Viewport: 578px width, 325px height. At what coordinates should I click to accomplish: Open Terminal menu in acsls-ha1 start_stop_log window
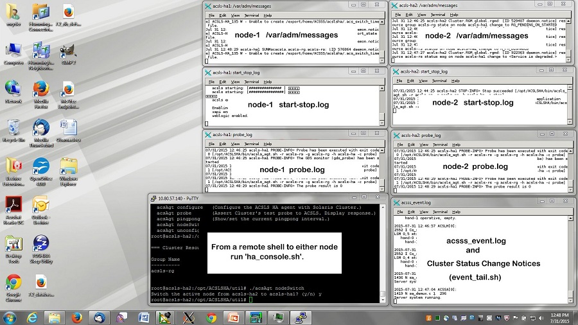252,82
